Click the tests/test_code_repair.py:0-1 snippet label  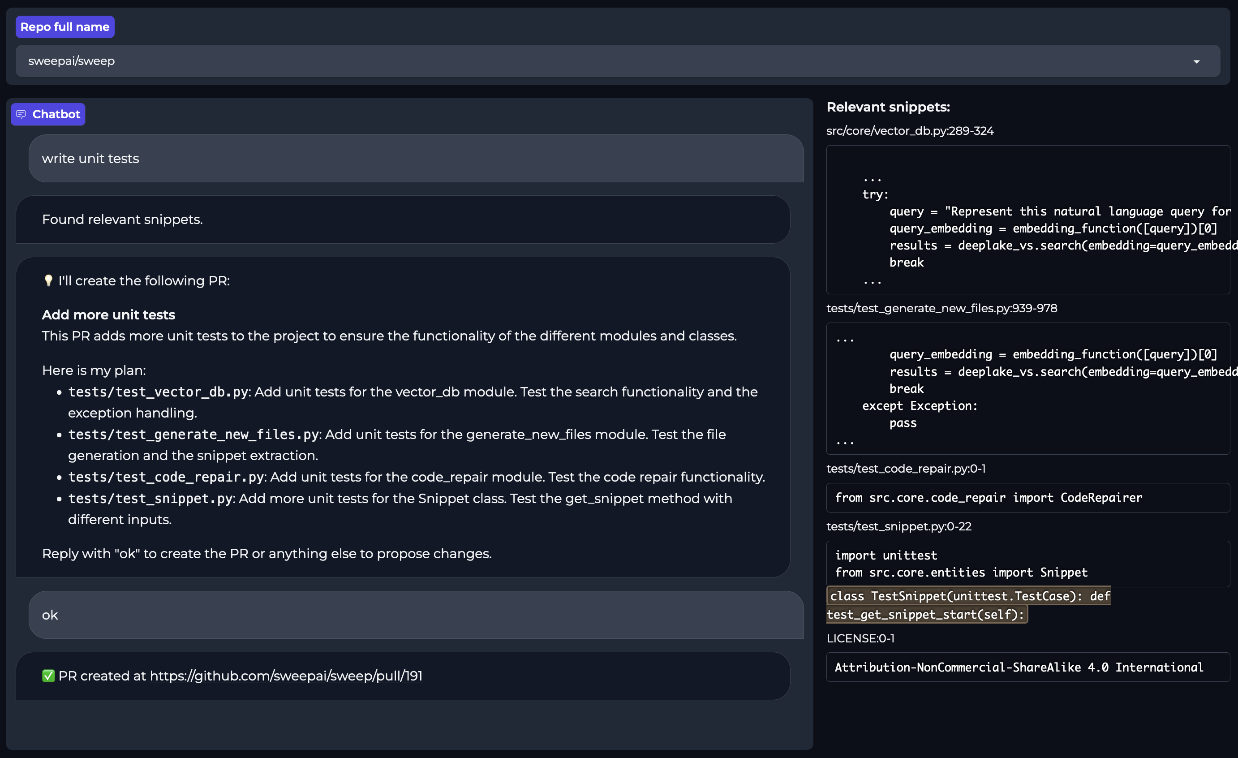(906, 469)
